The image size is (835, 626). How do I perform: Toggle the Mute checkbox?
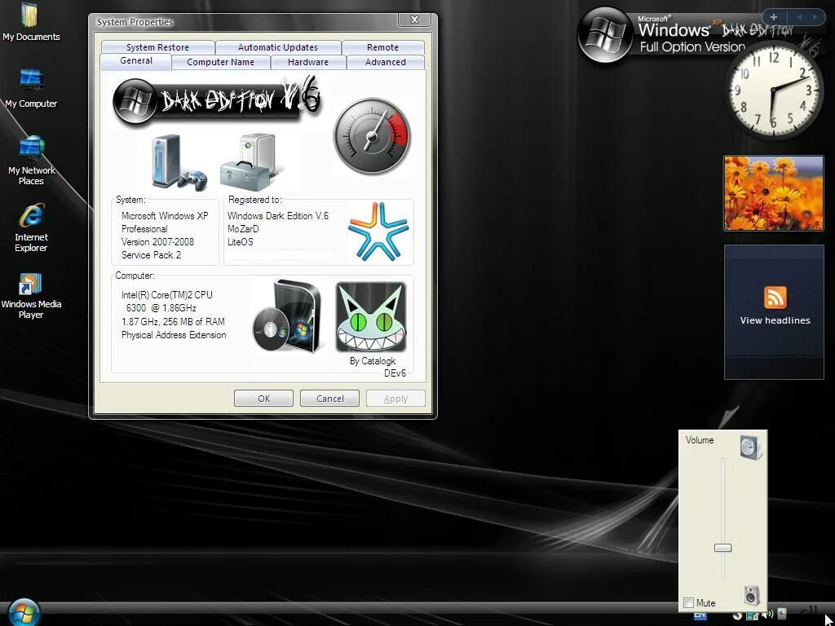pos(688,602)
